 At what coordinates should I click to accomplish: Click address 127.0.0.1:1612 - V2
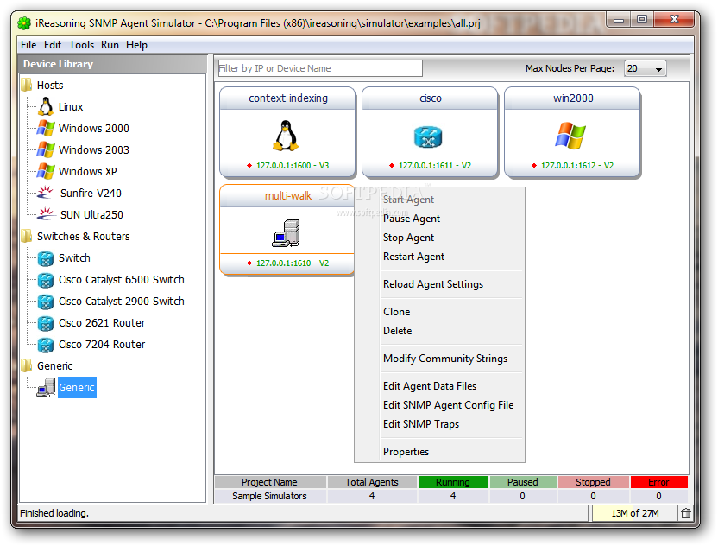pyautogui.click(x=577, y=166)
